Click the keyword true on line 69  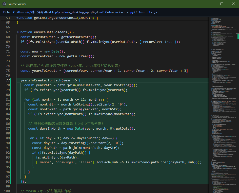tap(168, 42)
